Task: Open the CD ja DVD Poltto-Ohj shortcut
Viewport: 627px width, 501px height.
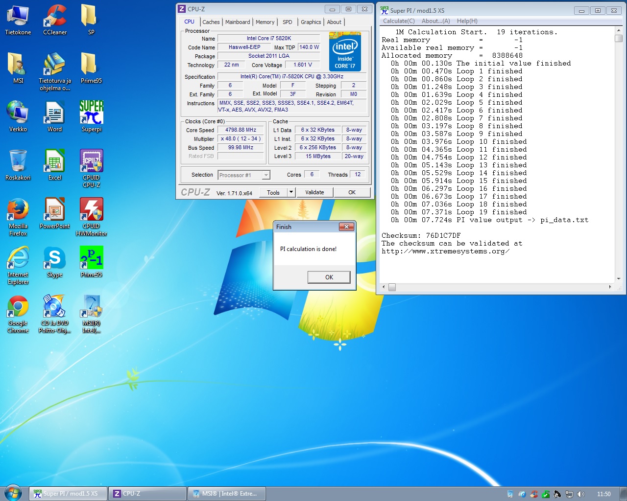Action: click(55, 314)
